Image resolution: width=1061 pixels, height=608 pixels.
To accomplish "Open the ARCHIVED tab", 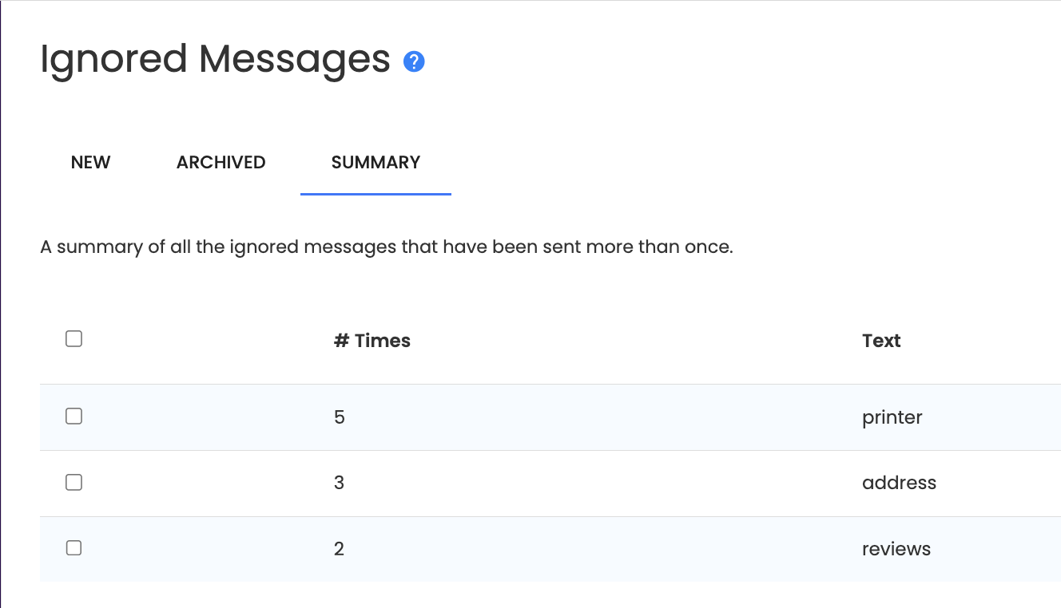I will click(x=221, y=162).
